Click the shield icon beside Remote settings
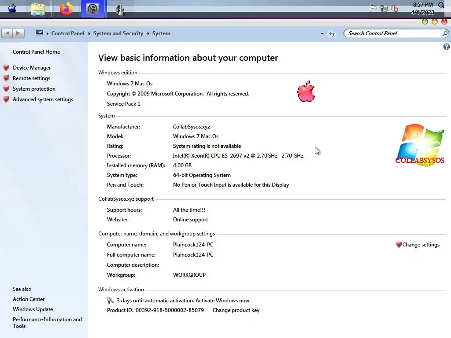Image resolution: width=451 pixels, height=338 pixels. pyautogui.click(x=6, y=78)
